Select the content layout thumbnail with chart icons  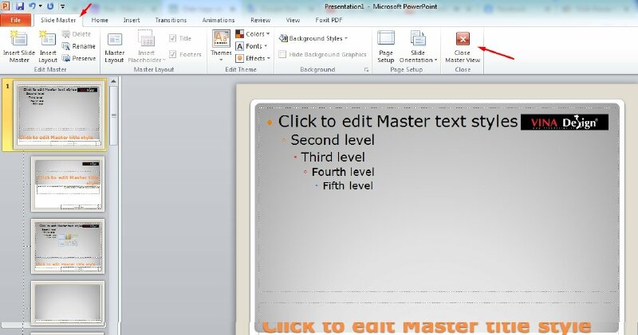tap(68, 246)
